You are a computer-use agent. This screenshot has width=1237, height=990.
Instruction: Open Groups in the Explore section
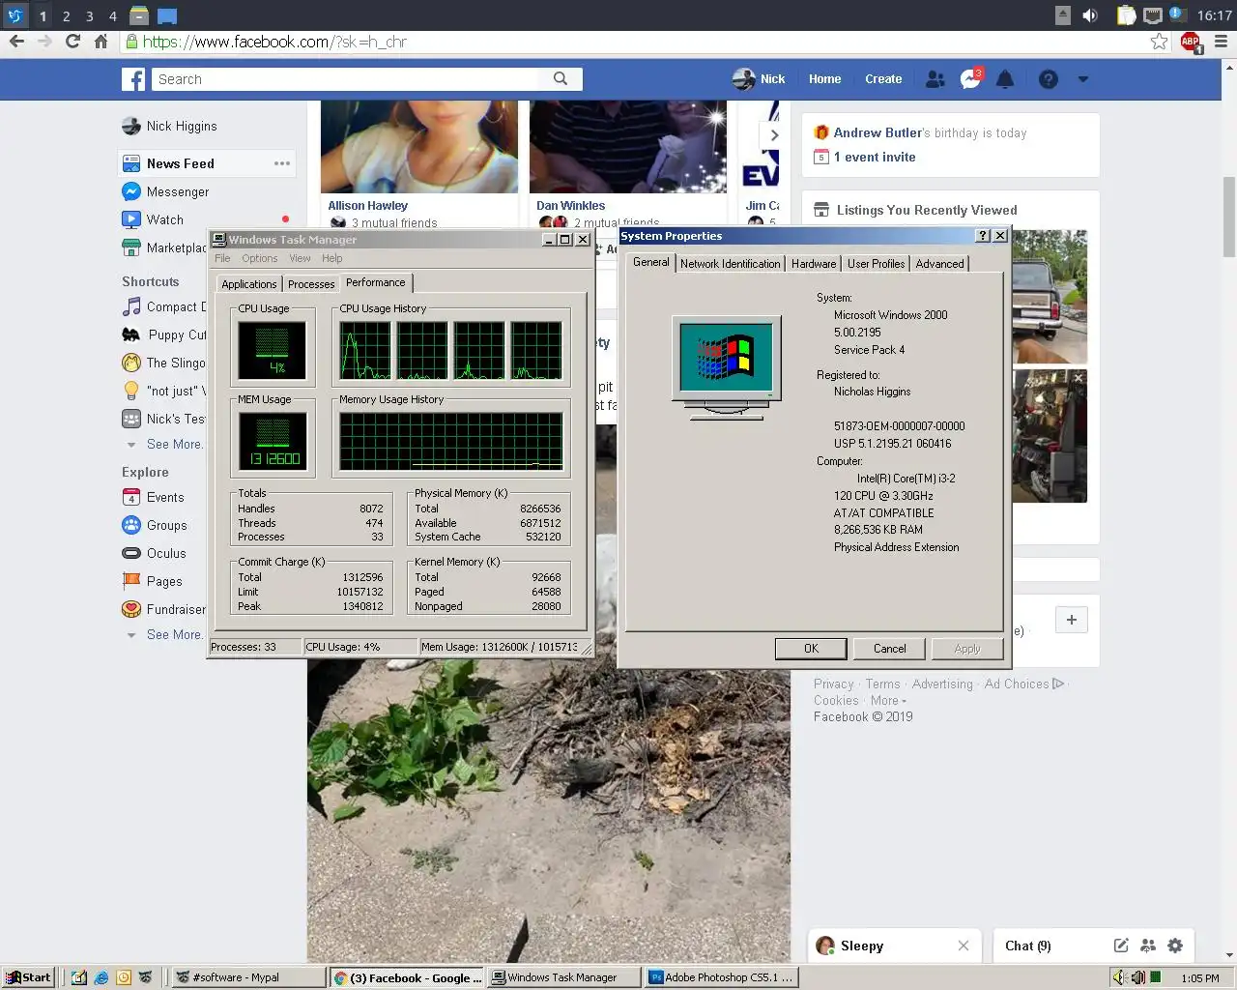coord(155,525)
